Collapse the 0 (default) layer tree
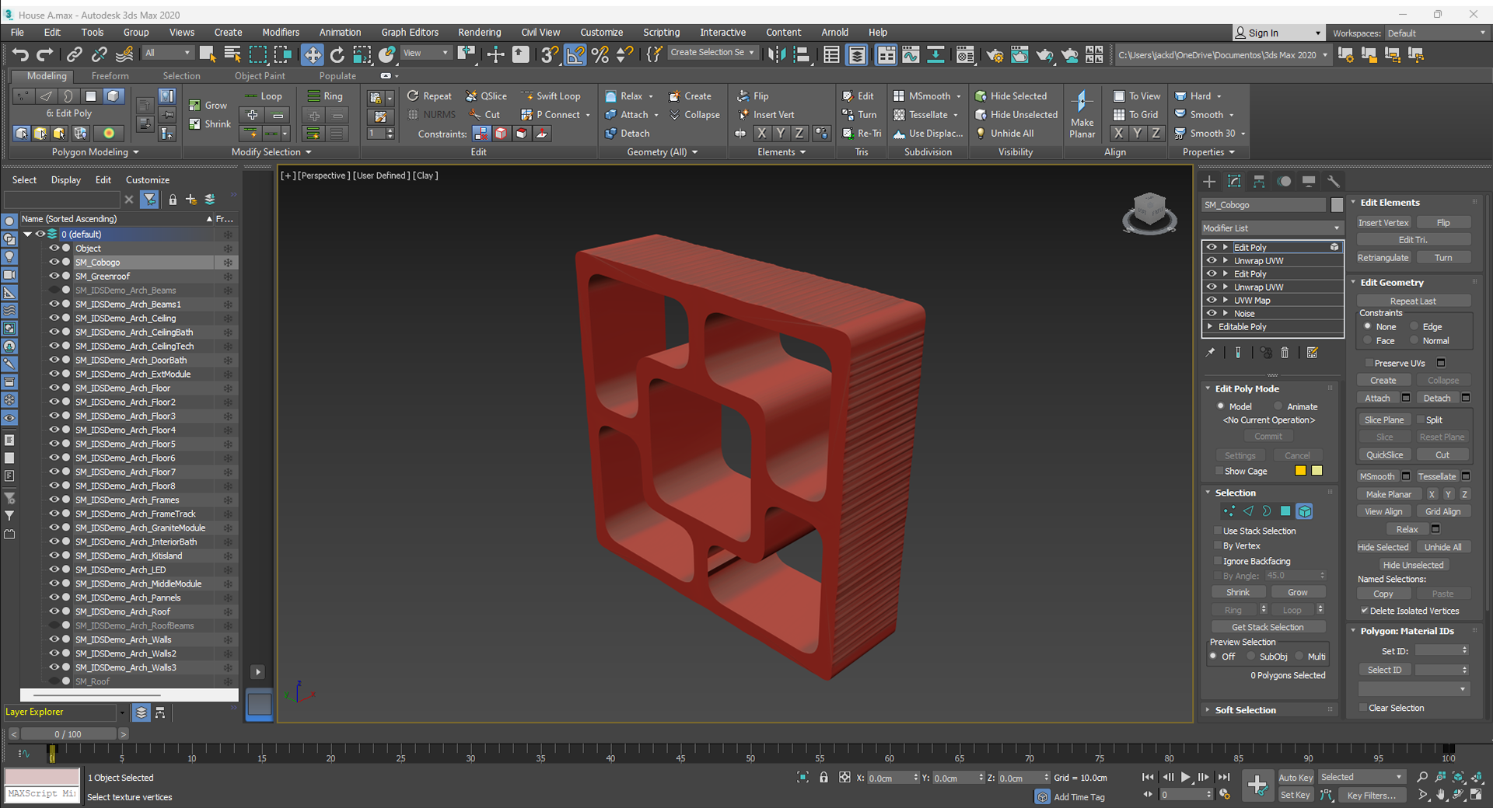 pos(28,234)
